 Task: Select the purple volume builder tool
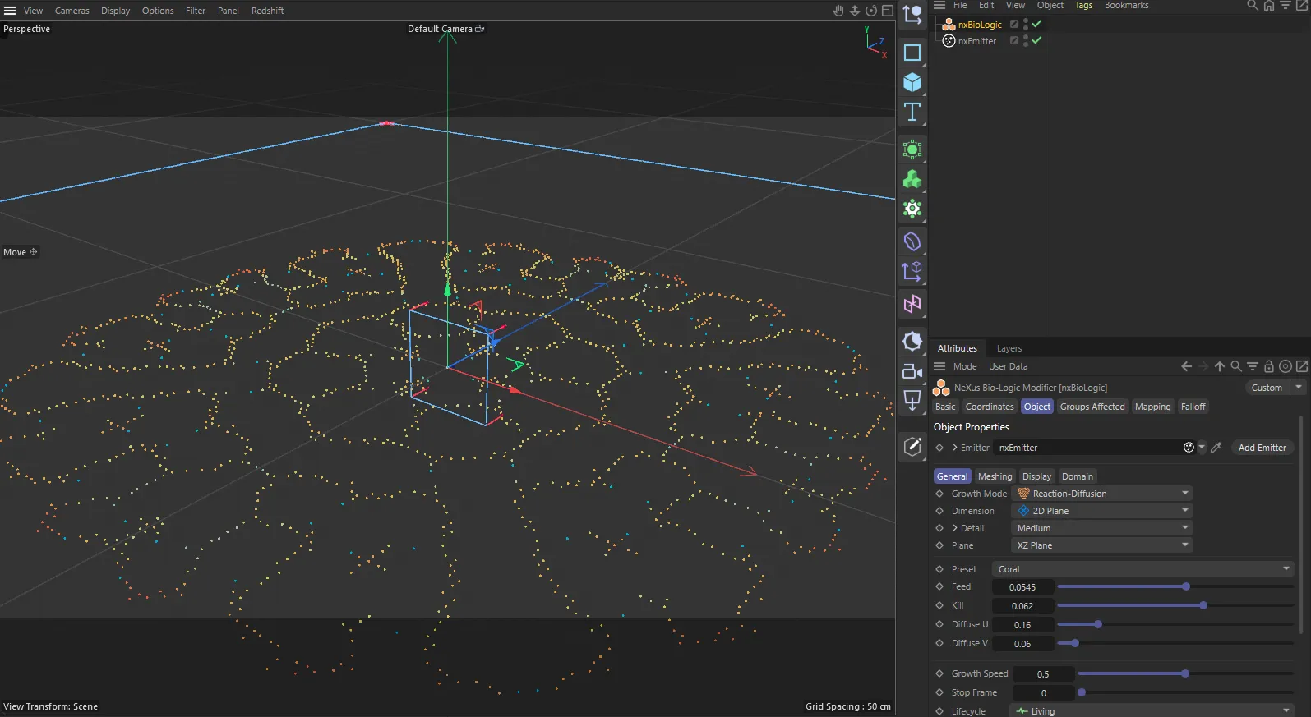(912, 241)
